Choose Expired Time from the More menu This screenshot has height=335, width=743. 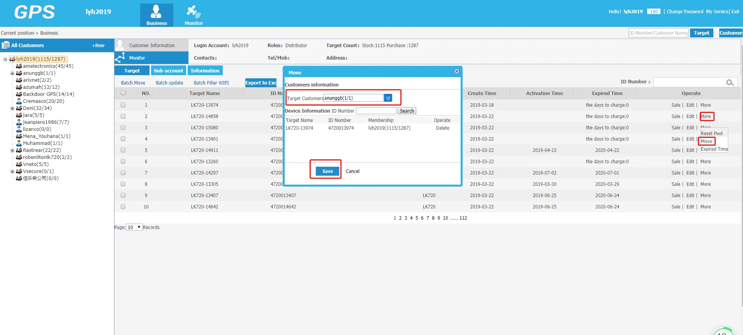pos(714,149)
